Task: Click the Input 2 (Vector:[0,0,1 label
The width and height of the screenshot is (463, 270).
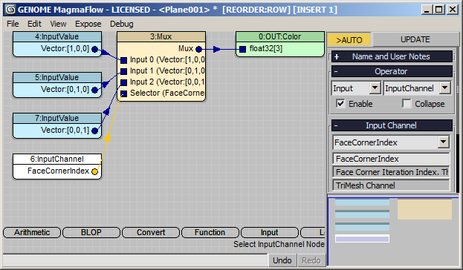Action: click(167, 82)
